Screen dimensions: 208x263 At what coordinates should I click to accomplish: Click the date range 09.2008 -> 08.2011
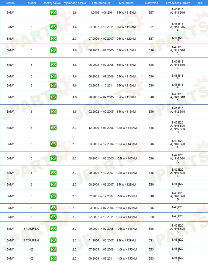tap(101, 259)
